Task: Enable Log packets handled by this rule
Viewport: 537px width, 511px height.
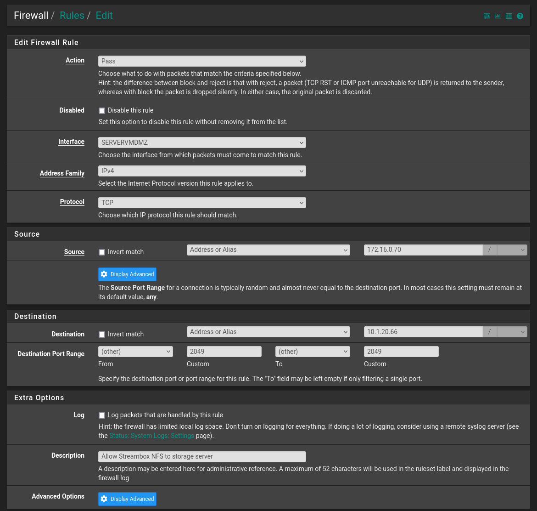Action: (x=102, y=415)
